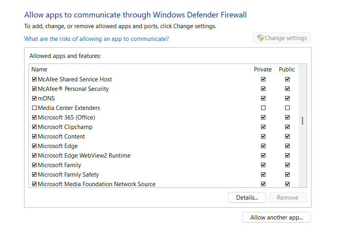Toggle the Microsoft Family name checkbox
Screen dimensions: 340x231
point(34,165)
